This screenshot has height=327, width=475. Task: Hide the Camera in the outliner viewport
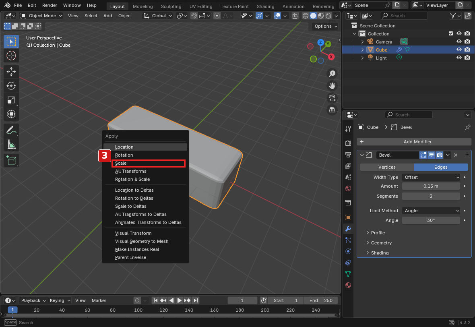click(x=459, y=42)
